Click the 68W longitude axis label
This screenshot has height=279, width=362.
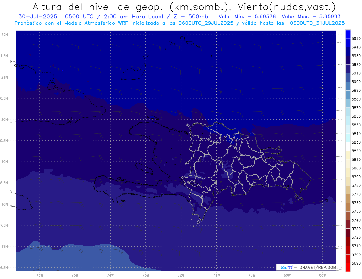322,275
